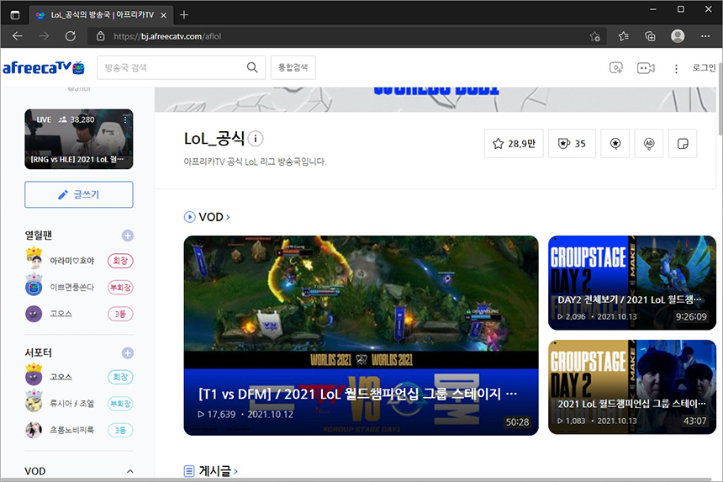723x482 pixels.
Task: Open the live thumbnail options menu
Action: (125, 119)
